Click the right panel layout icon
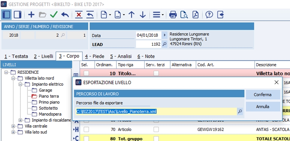This screenshot has height=141, width=290. 18,15
